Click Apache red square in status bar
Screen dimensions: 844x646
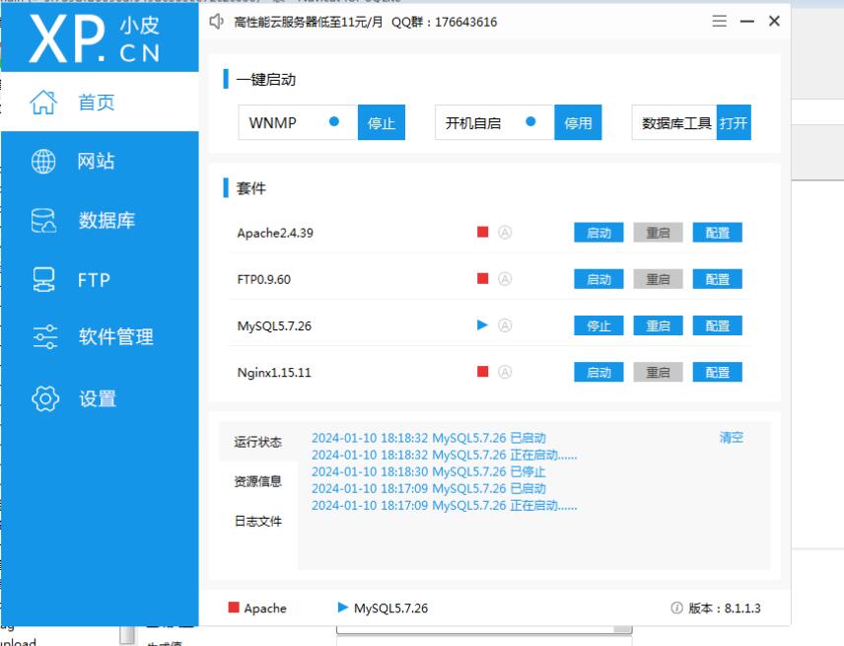pyautogui.click(x=234, y=608)
